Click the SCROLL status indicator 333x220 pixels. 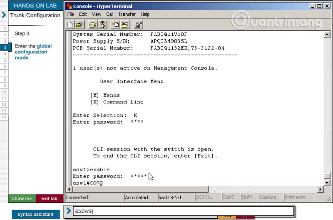tap(208, 197)
